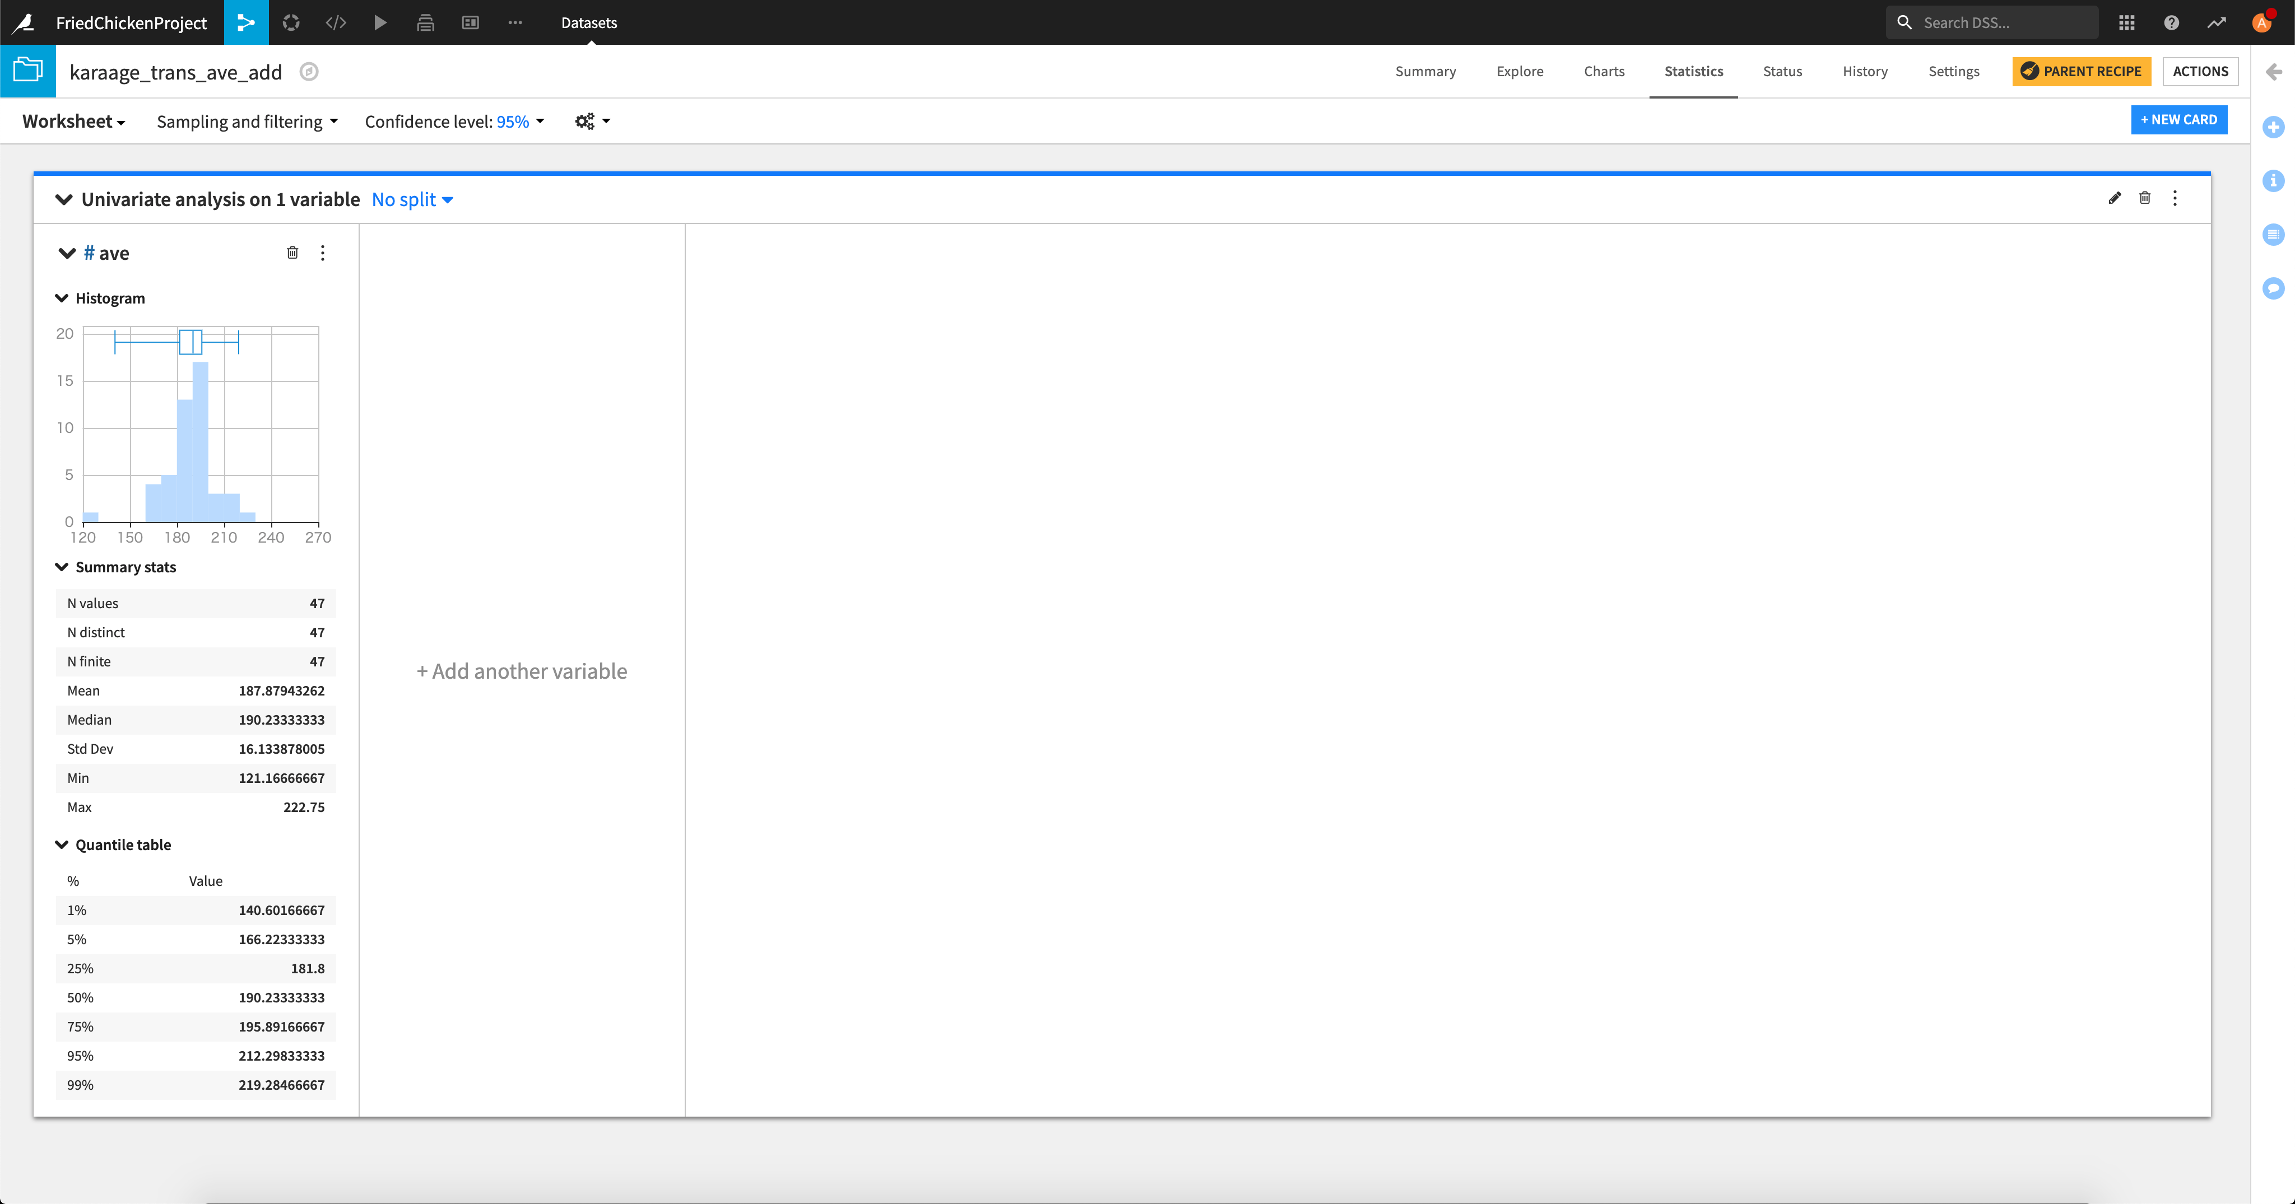The height and width of the screenshot is (1204, 2295).
Task: Switch to the Charts tab
Action: [1604, 71]
